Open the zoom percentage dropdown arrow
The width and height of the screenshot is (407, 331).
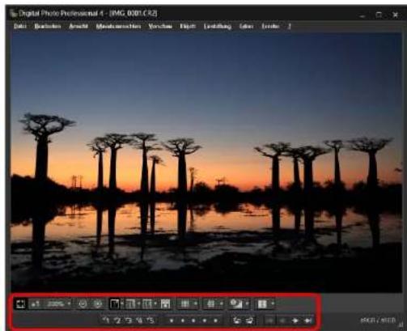click(x=69, y=303)
